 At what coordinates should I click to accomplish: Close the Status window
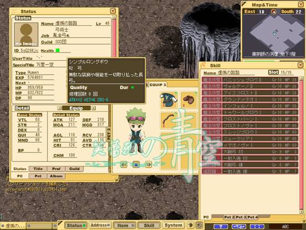113,11
